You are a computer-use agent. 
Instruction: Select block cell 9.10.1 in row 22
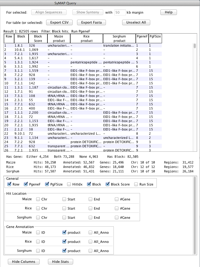click(21, 134)
